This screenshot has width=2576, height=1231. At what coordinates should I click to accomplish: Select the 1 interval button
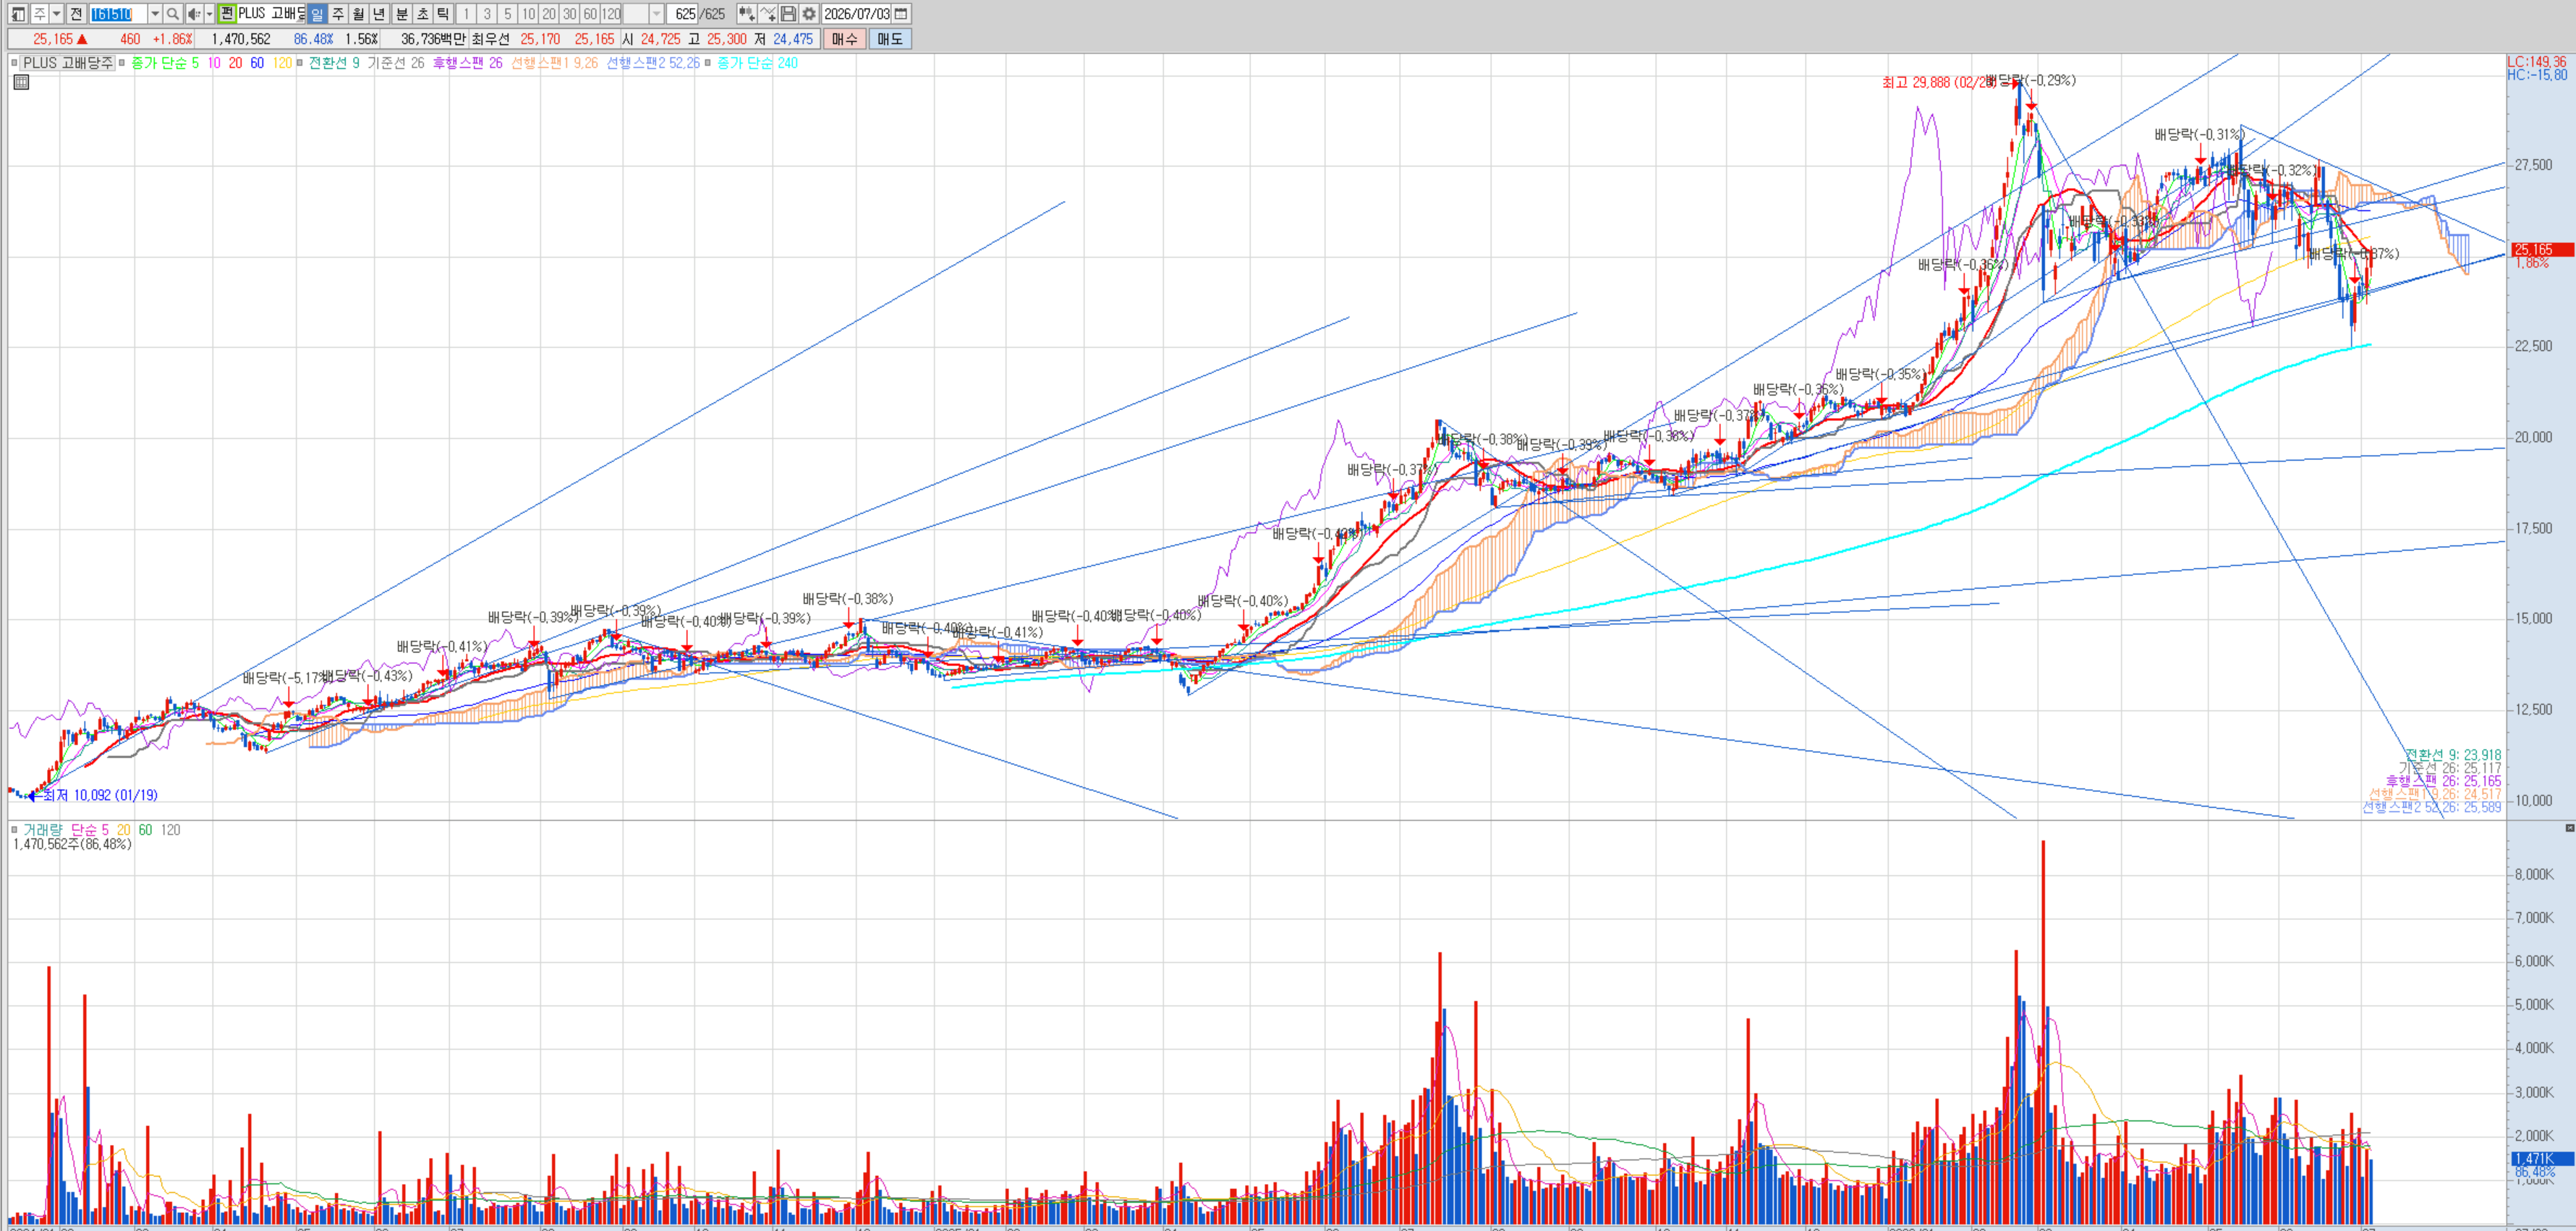point(466,14)
